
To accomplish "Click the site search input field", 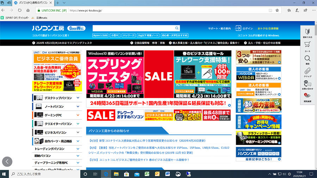I will pyautogui.click(x=133, y=28).
